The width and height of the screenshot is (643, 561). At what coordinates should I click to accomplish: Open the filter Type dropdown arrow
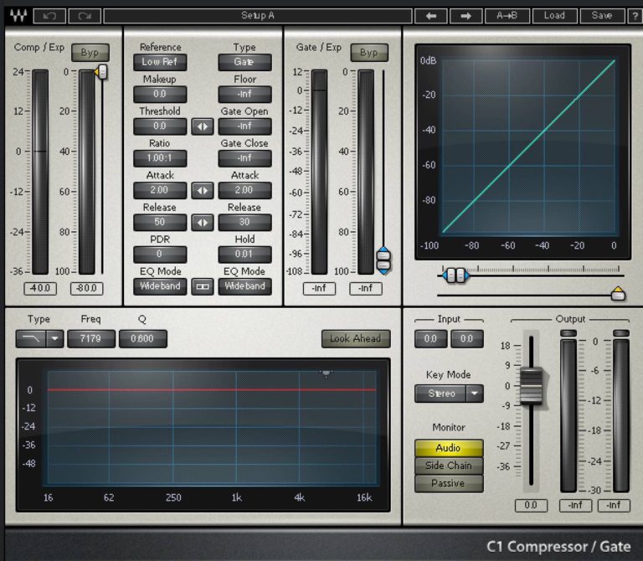tap(54, 339)
